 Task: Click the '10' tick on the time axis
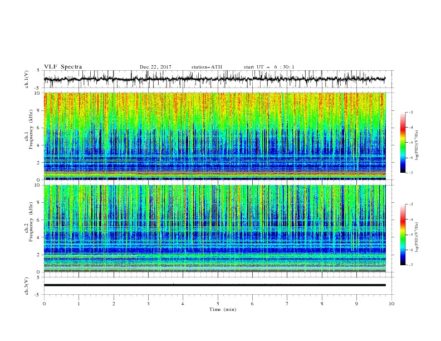(391, 304)
